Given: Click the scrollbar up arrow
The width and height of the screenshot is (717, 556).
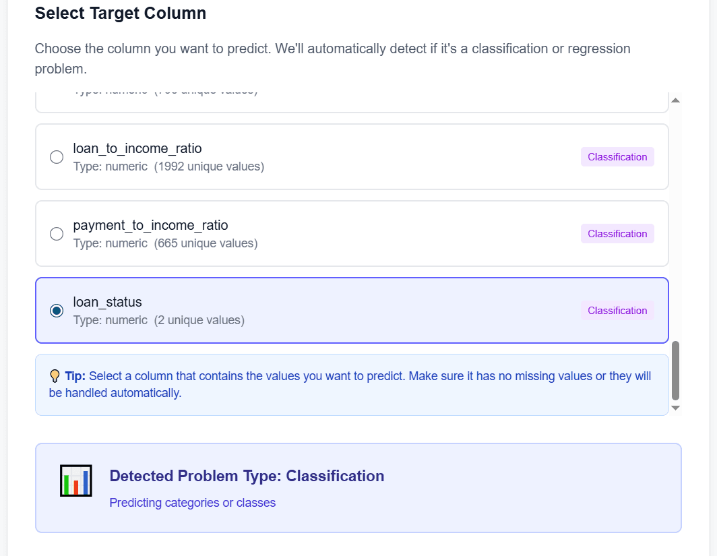Looking at the screenshot, I should pyautogui.click(x=675, y=98).
